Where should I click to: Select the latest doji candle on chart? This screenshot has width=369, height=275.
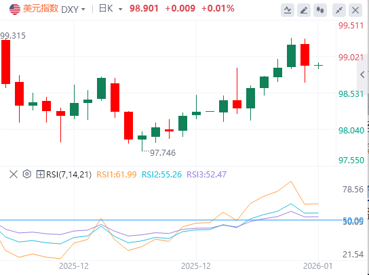coord(318,66)
